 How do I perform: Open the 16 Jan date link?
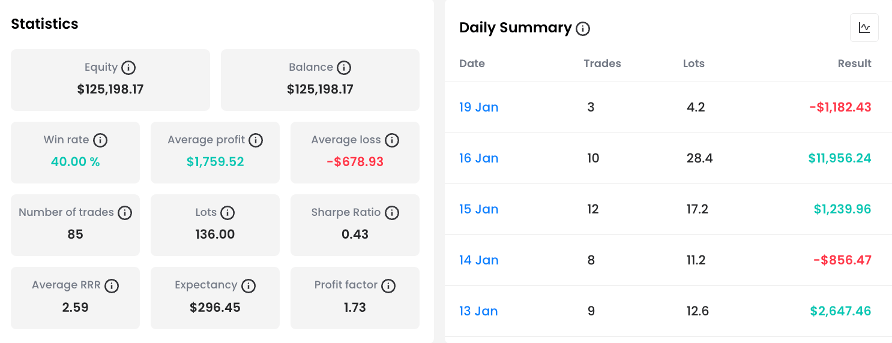coord(478,158)
